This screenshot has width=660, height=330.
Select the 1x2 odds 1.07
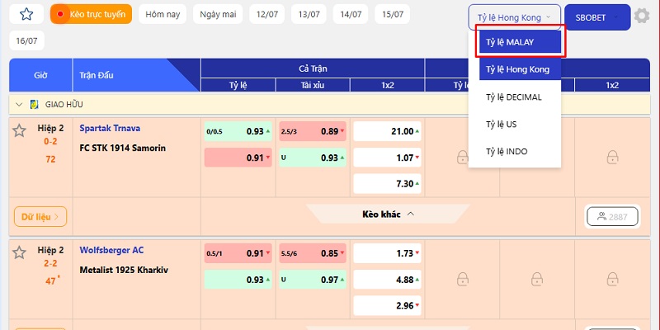coord(387,158)
